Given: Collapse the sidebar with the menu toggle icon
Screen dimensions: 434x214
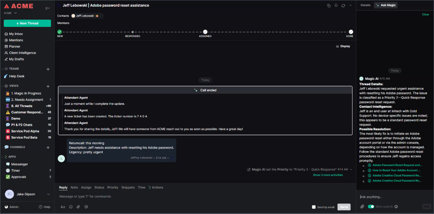Looking at the screenshot, I should tap(47, 8).
